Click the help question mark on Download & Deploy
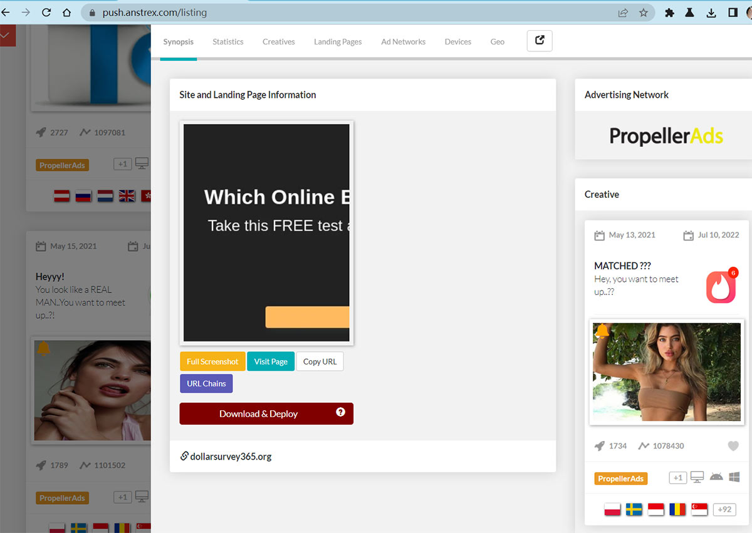 click(340, 412)
